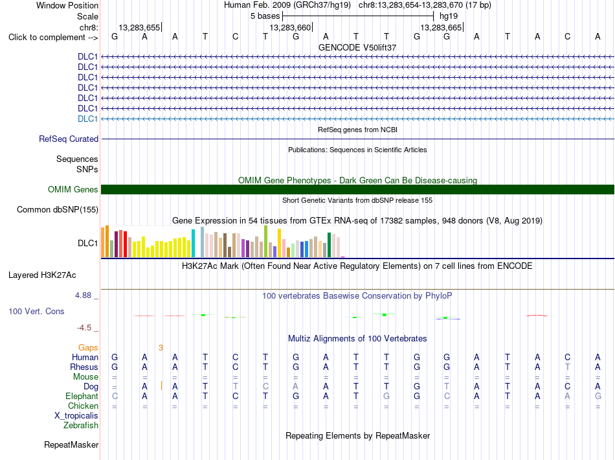Click the Elephant species label

82,397
